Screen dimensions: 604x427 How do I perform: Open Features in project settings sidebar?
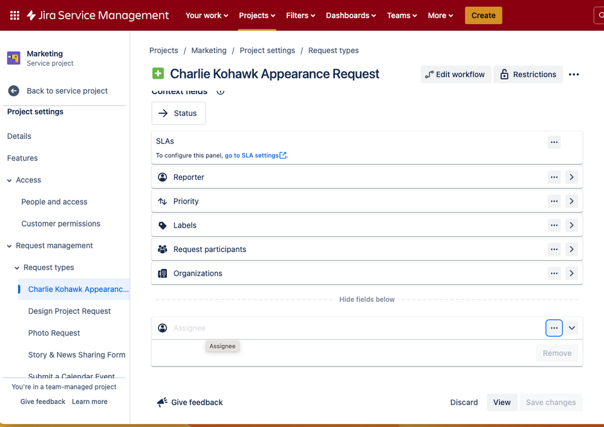(22, 158)
